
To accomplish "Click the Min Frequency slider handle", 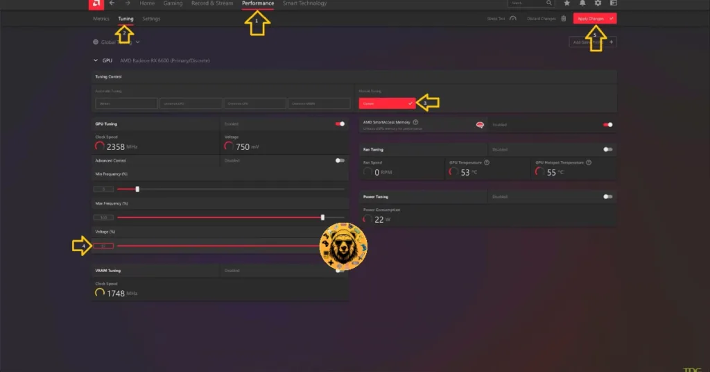I will (x=137, y=189).
